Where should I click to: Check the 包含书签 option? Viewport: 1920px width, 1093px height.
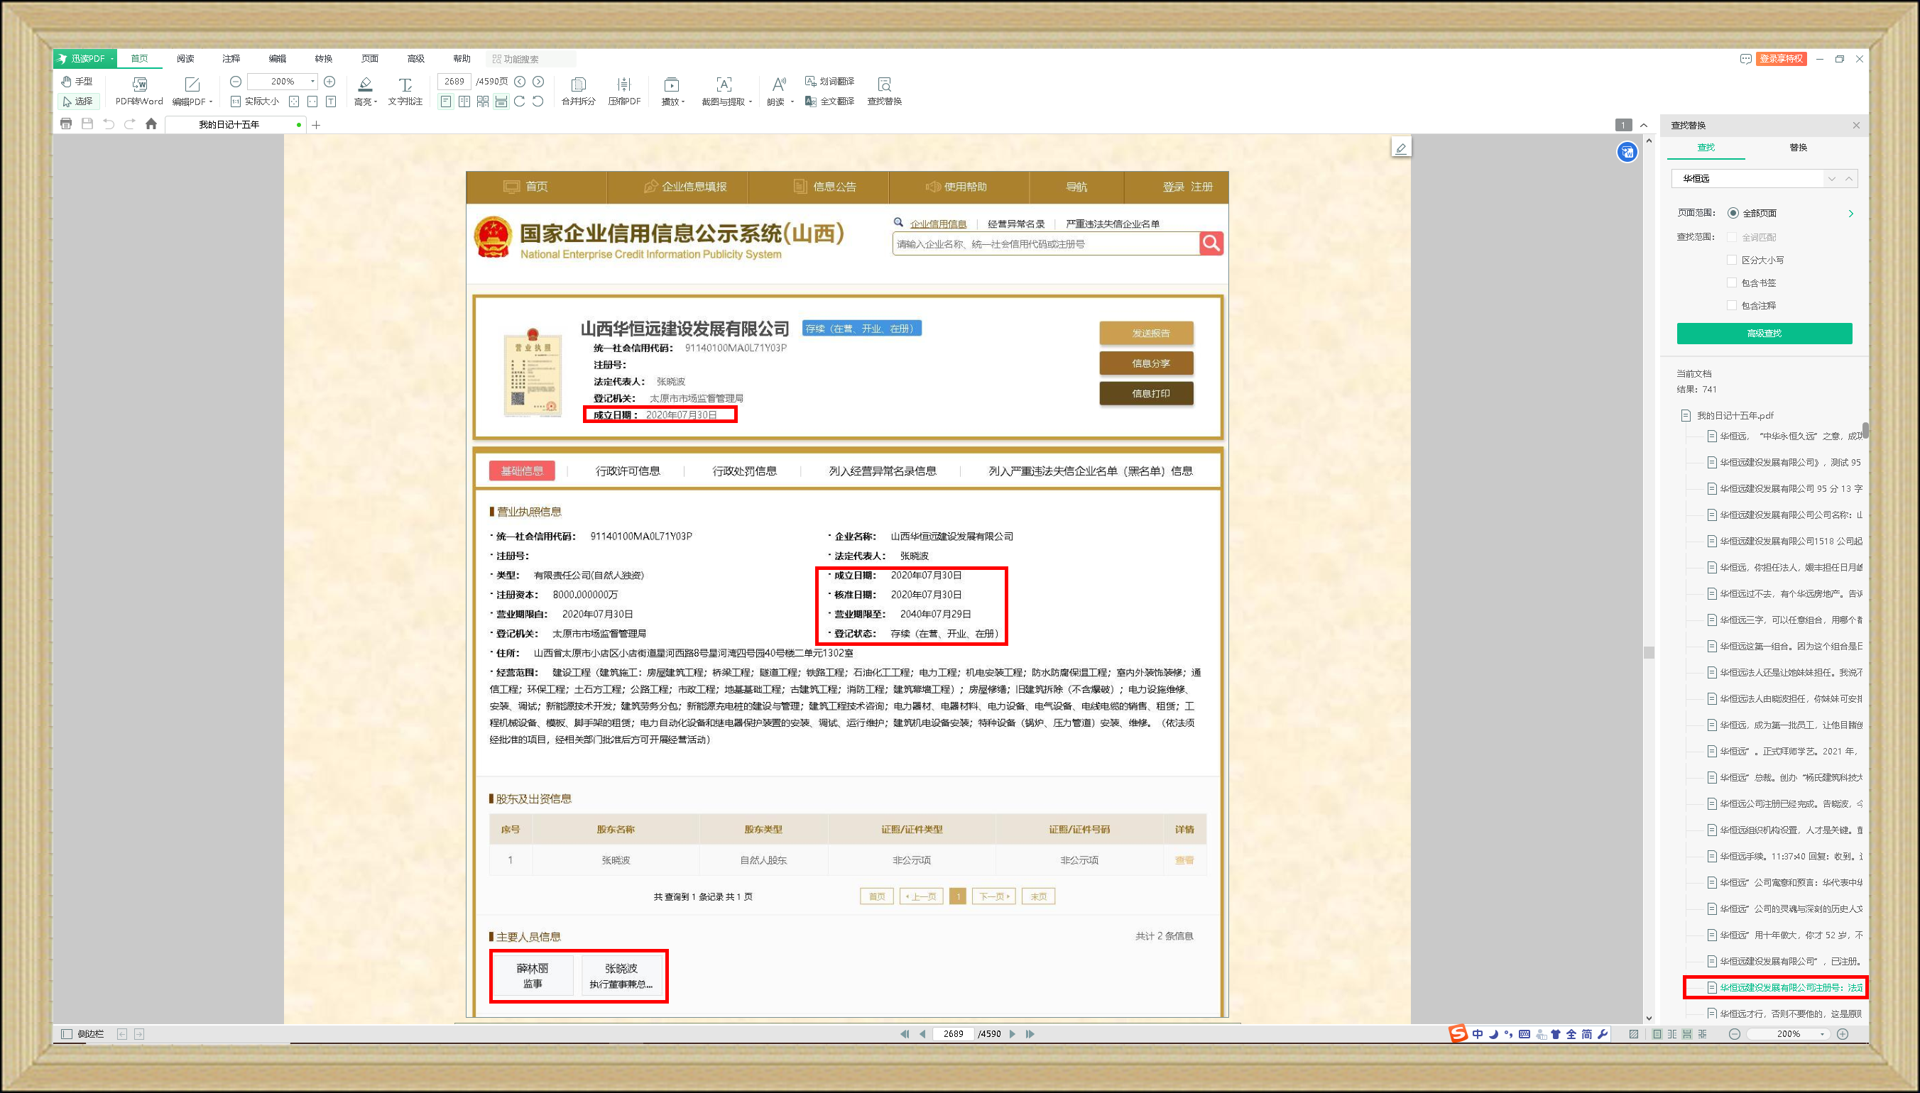[1732, 283]
